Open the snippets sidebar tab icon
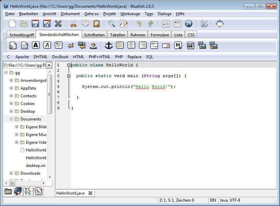 coord(38,191)
